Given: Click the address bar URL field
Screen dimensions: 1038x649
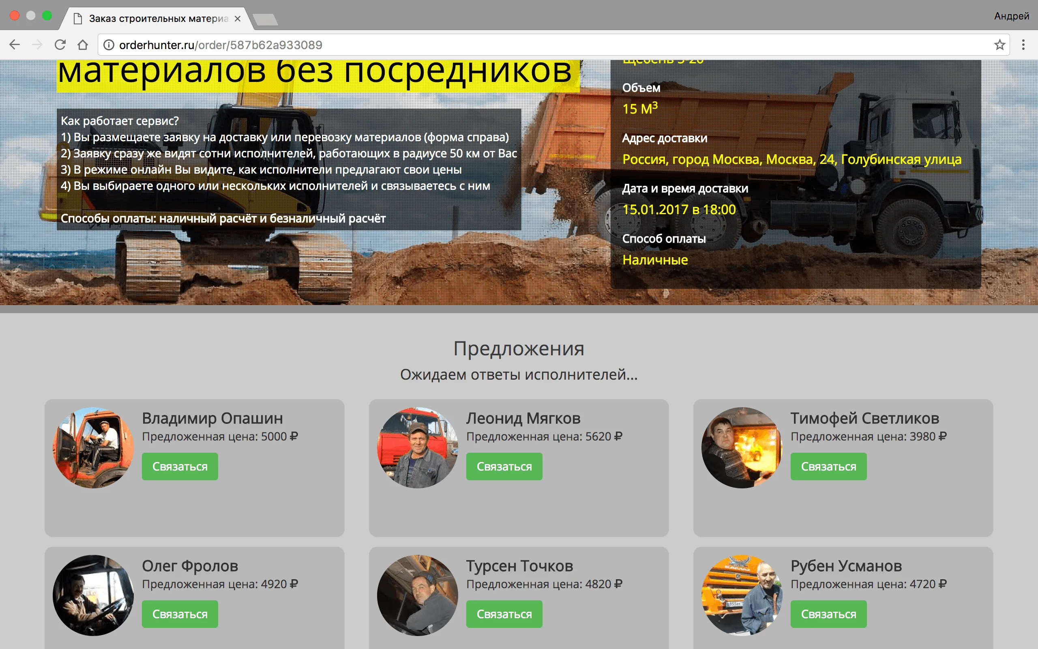Looking at the screenshot, I should point(515,45).
